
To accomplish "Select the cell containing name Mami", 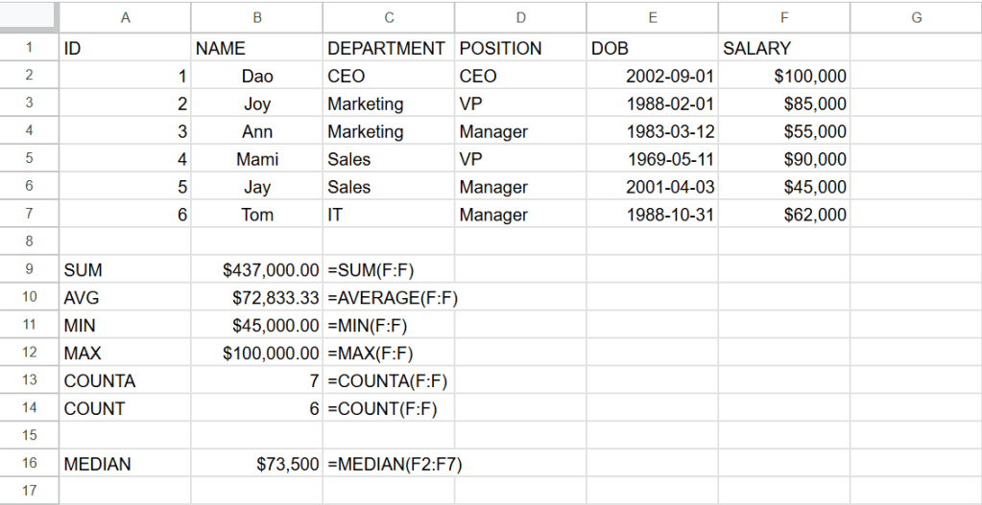I will (x=257, y=159).
